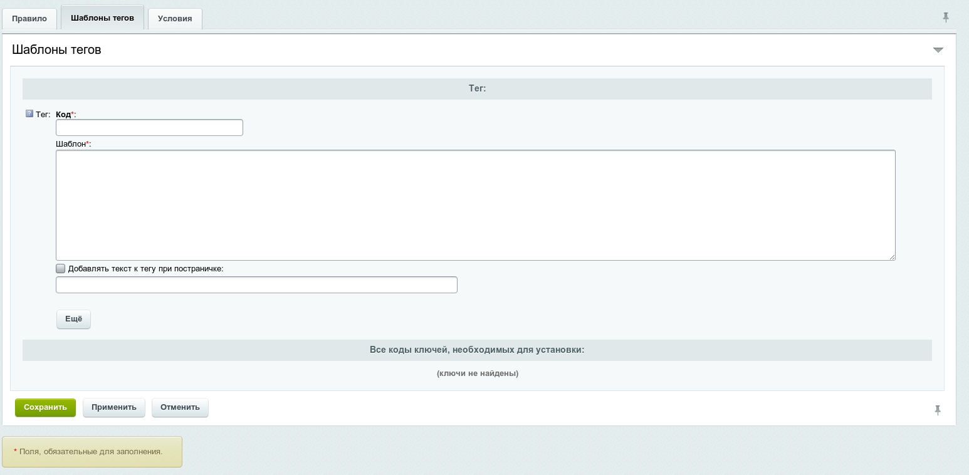This screenshot has height=475, width=969.
Task: Switch to the Правило tab
Action: click(29, 18)
